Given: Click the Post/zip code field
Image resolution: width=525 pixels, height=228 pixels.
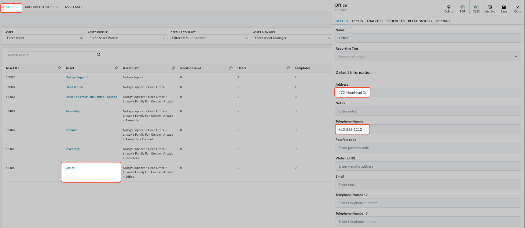Looking at the screenshot, I should (428, 148).
